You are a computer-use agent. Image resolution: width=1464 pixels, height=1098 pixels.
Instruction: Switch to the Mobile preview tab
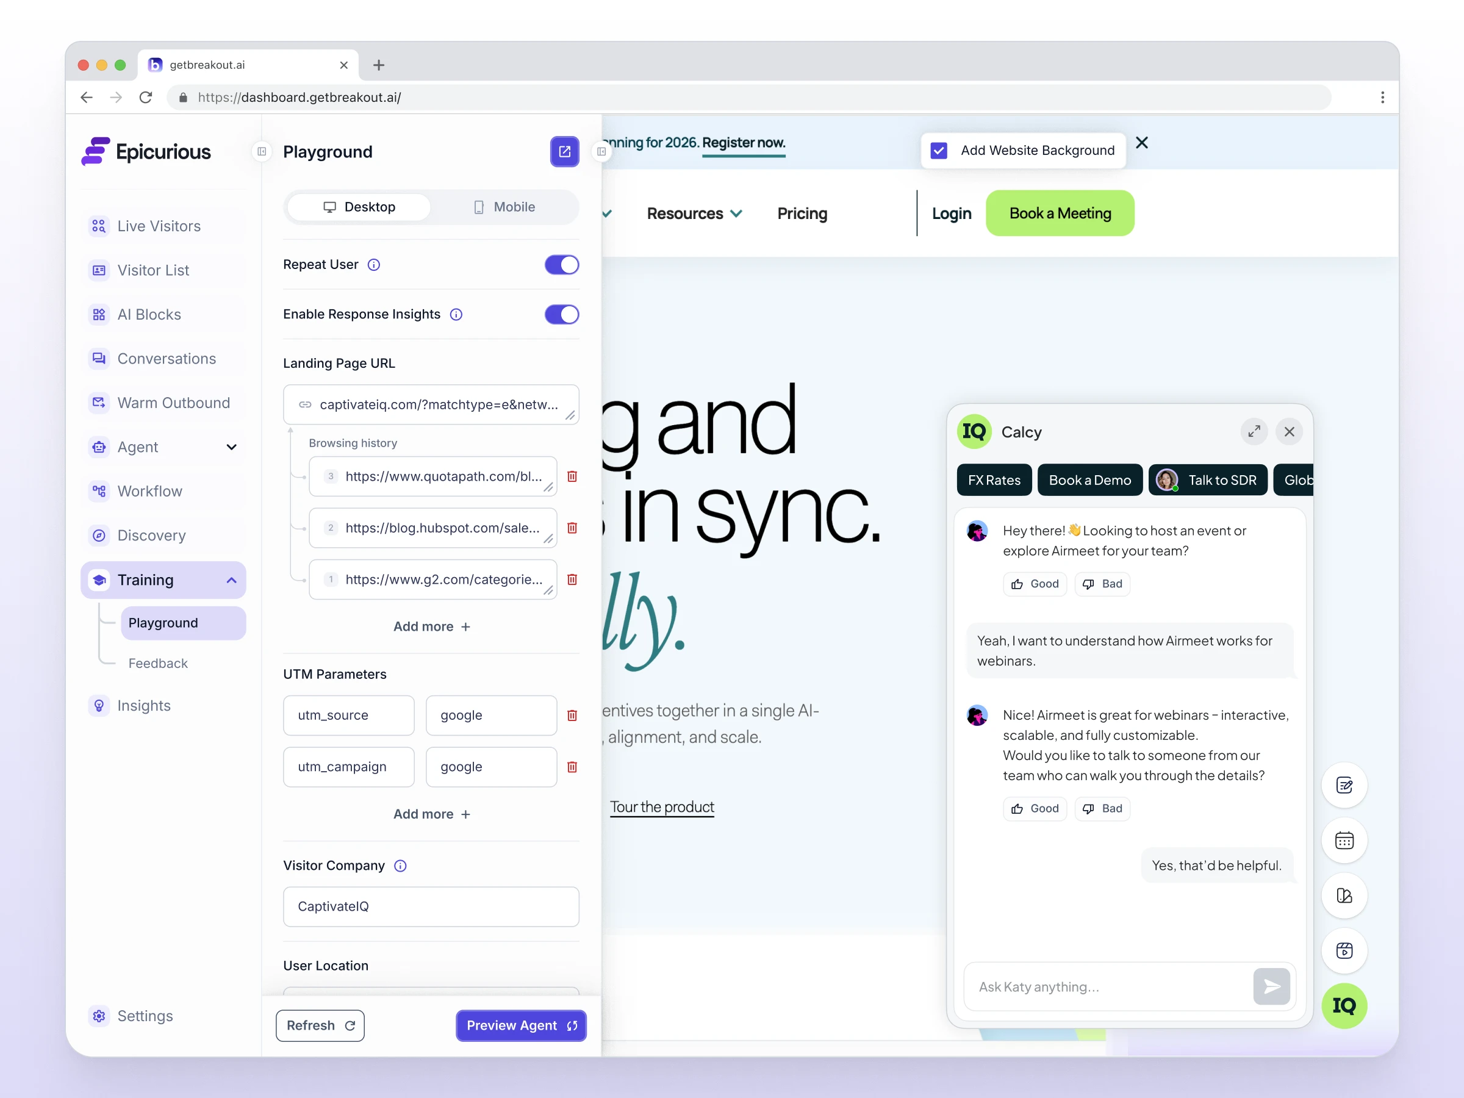pos(504,207)
